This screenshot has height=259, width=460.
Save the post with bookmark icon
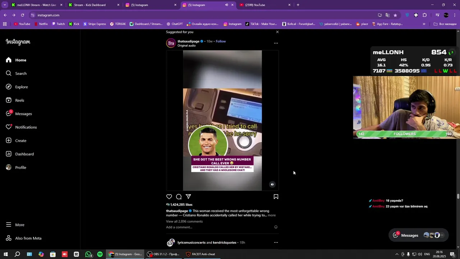(x=276, y=197)
